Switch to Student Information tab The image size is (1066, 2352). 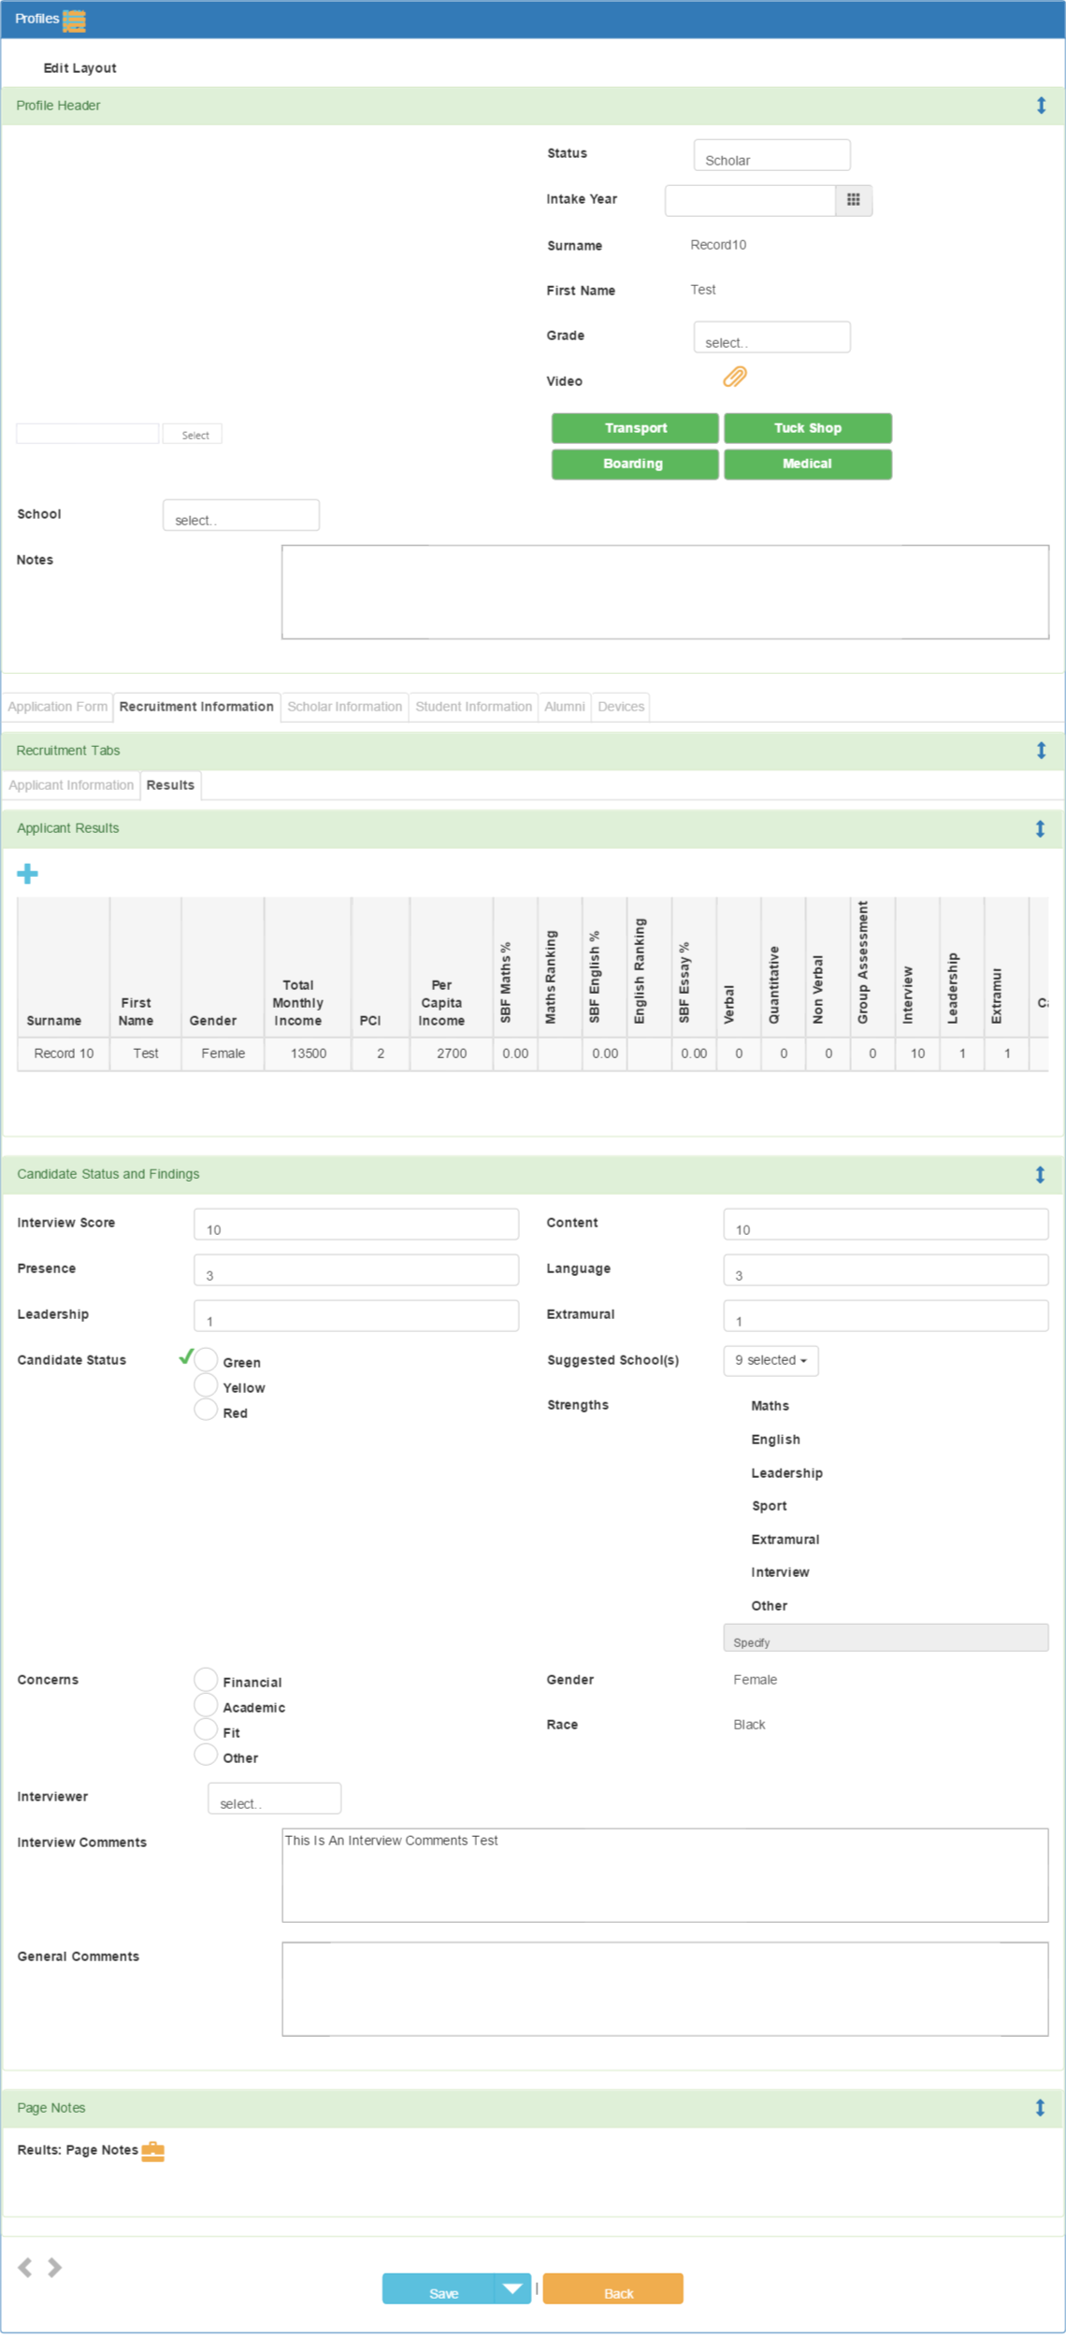coord(474,707)
